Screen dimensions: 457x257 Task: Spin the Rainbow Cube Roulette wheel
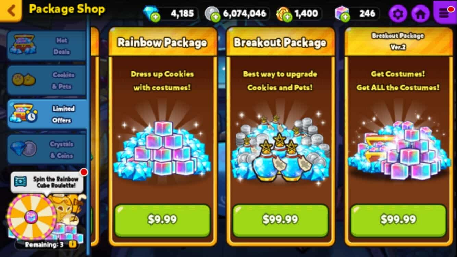pos(32,217)
